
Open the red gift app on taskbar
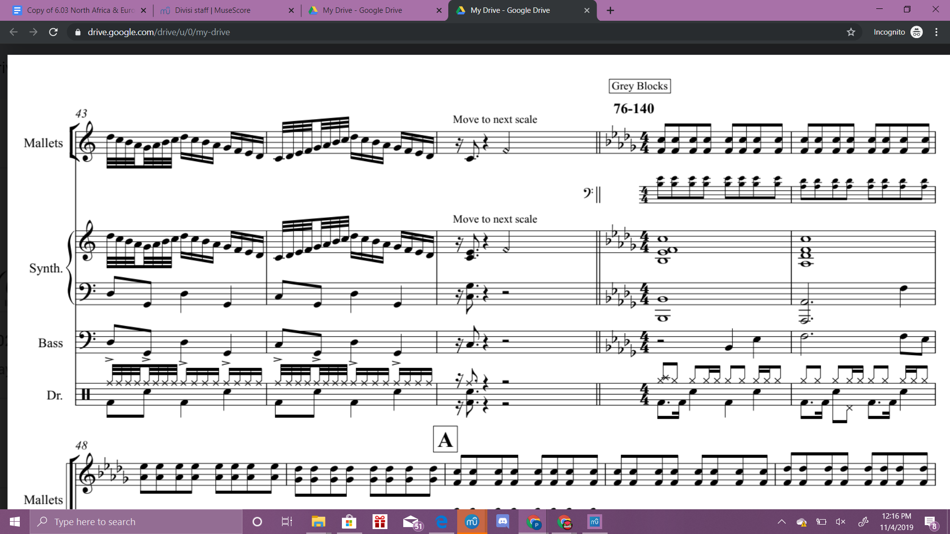coord(380,522)
